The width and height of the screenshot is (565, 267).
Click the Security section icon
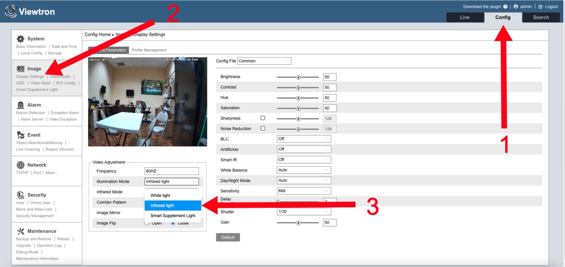20,195
